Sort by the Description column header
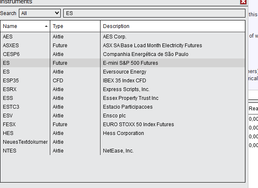 [x=173, y=26]
